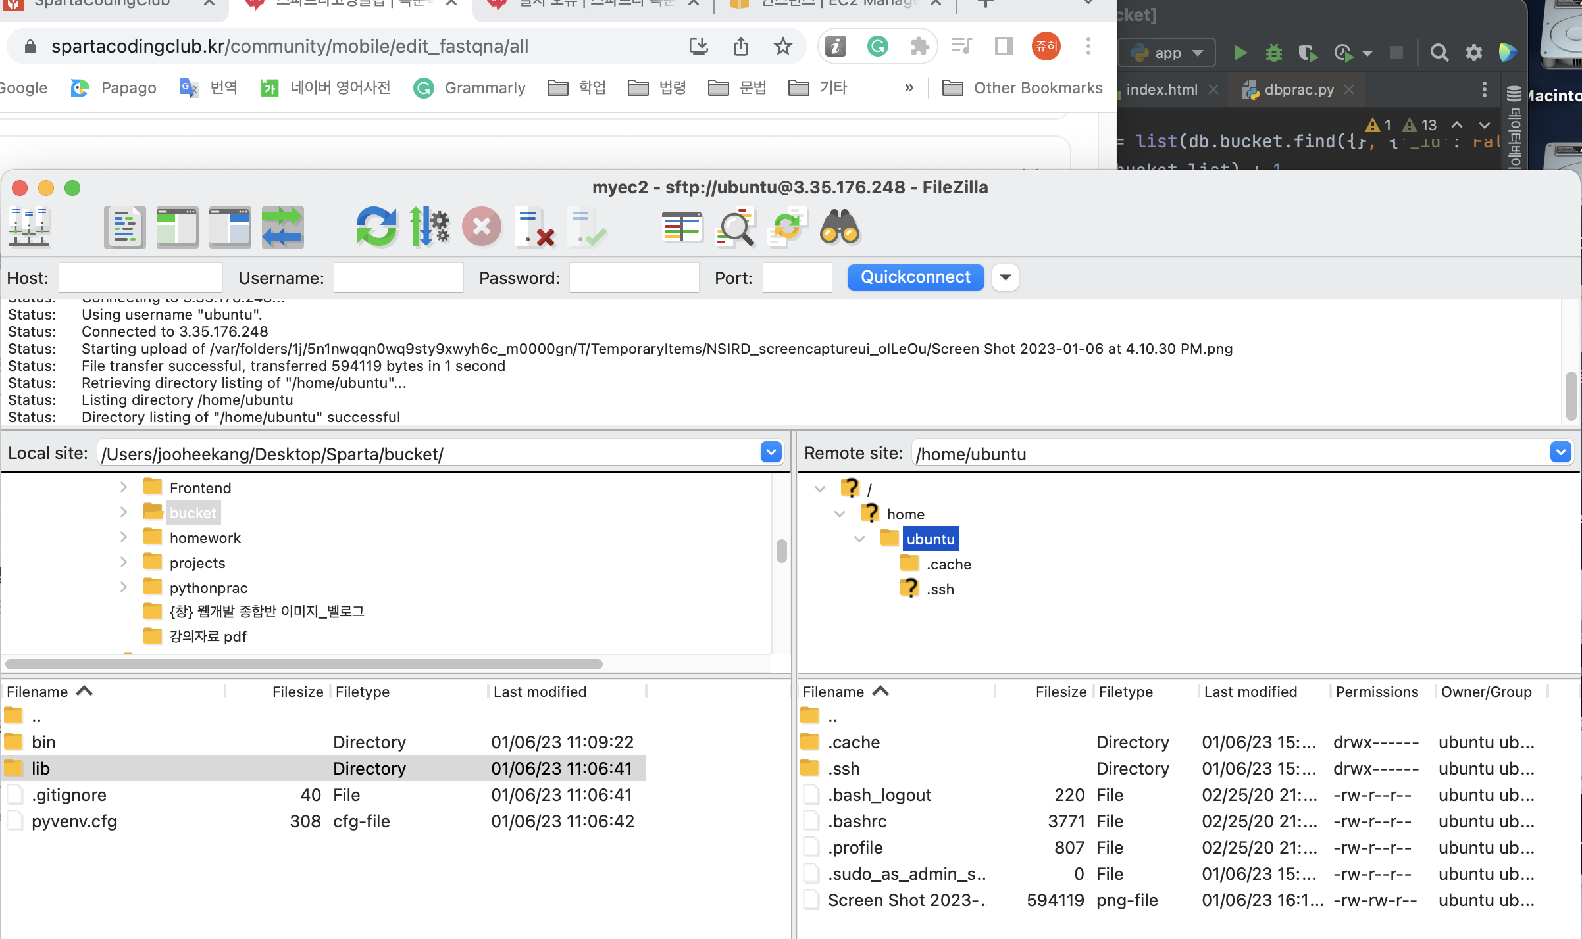Click the message log vertical scrollbar
Viewport: 1582px width, 939px height.
(1571, 396)
